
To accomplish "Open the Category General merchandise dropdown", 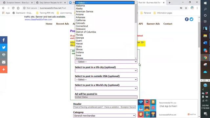I will click(x=104, y=116).
